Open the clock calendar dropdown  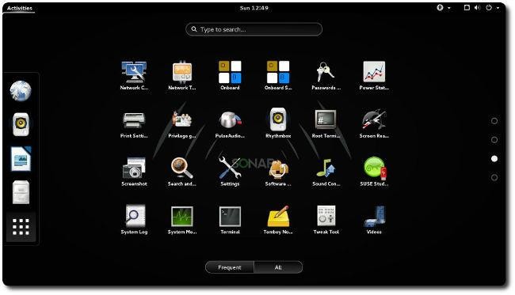point(254,8)
